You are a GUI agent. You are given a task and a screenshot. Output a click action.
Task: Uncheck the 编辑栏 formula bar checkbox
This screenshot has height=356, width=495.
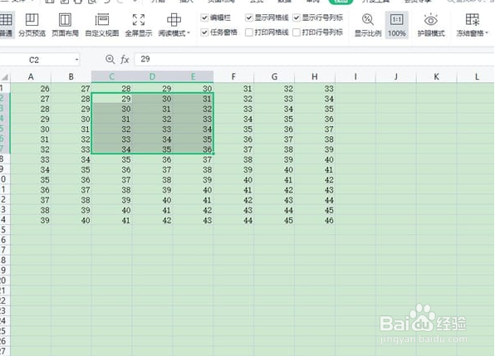tap(204, 17)
